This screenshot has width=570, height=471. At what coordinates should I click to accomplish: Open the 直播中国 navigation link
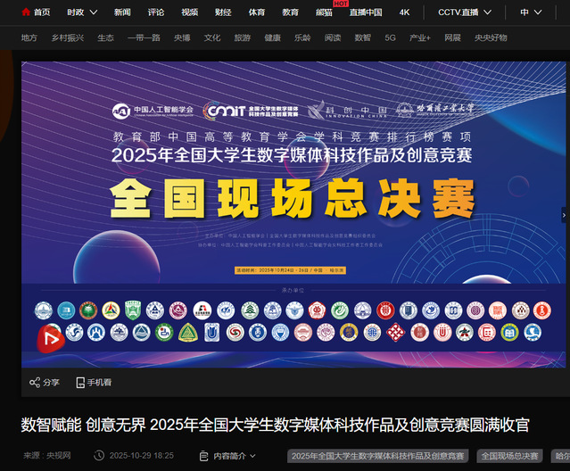point(366,12)
